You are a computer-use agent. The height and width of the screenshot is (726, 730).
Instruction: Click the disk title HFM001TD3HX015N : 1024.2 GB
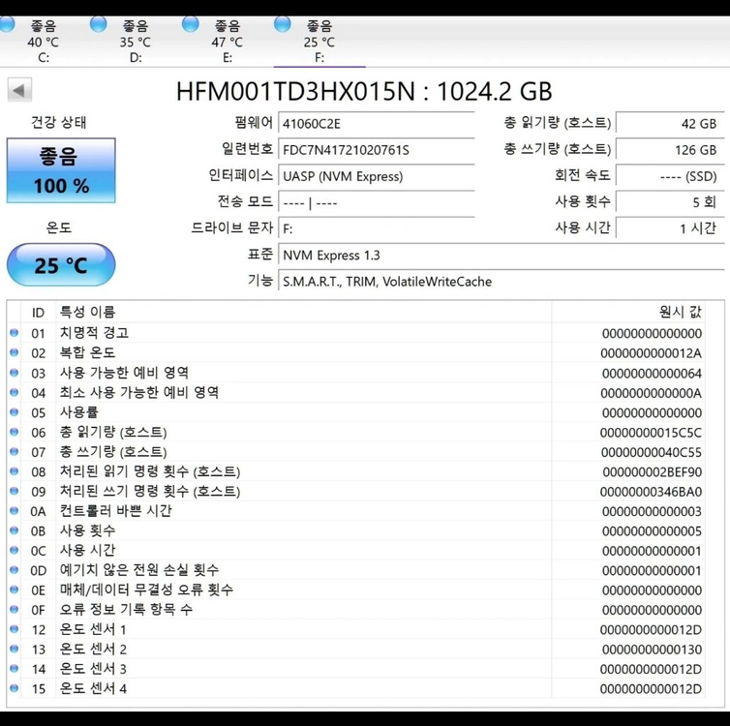[x=364, y=91]
